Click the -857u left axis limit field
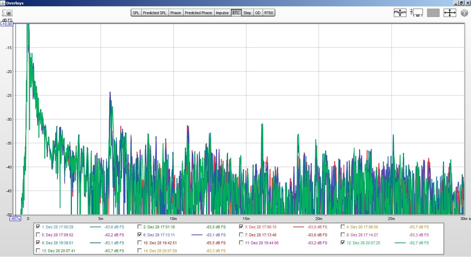The height and width of the screenshot is (257, 471). pyautogui.click(x=15, y=219)
